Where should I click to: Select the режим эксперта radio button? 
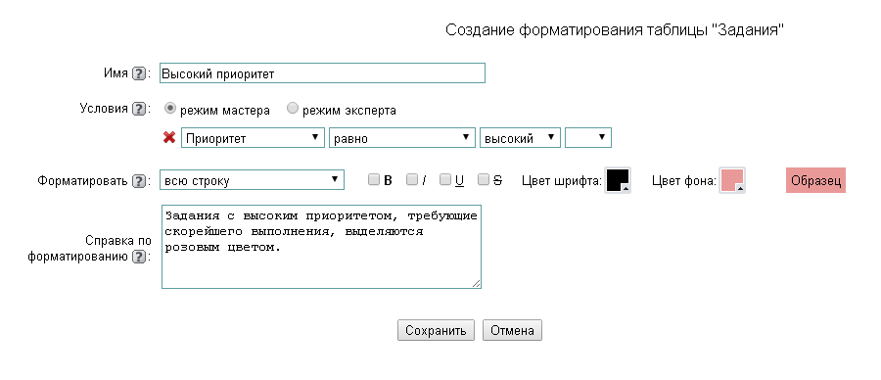pyautogui.click(x=292, y=109)
